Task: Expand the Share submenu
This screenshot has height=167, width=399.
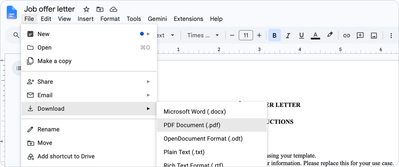Action: click(89, 82)
